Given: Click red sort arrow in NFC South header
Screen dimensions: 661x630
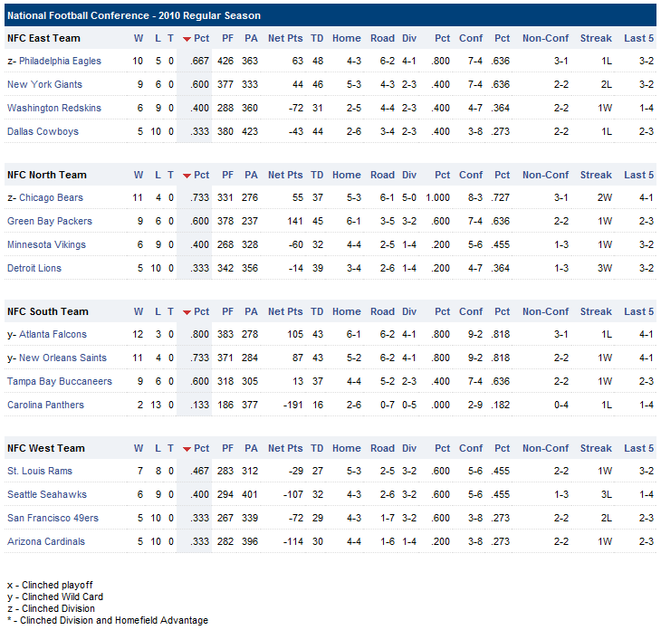Looking at the screenshot, I should [187, 312].
